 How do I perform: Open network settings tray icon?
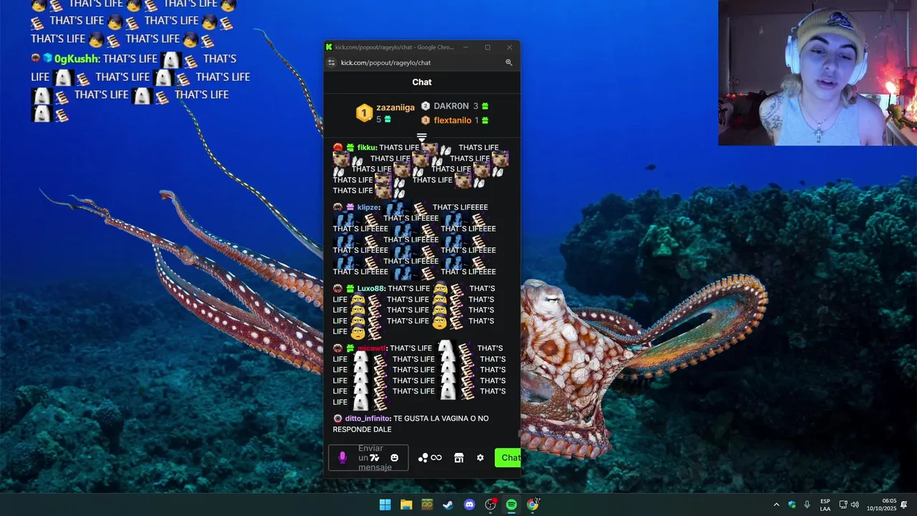843,505
